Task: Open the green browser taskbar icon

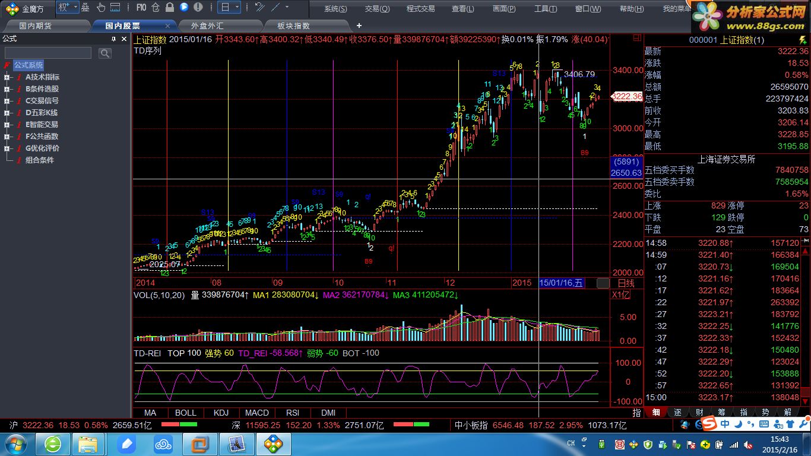Action: point(53,444)
